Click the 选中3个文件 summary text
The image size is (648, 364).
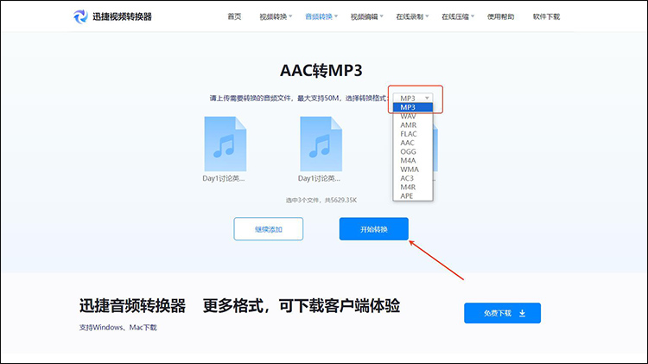[321, 201]
